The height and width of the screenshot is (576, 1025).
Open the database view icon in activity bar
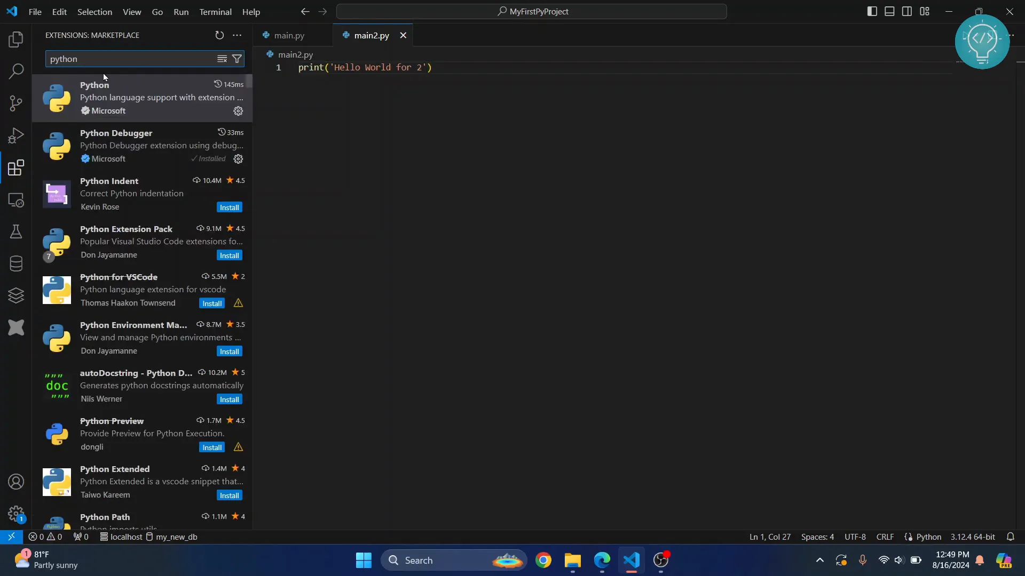coord(16,263)
